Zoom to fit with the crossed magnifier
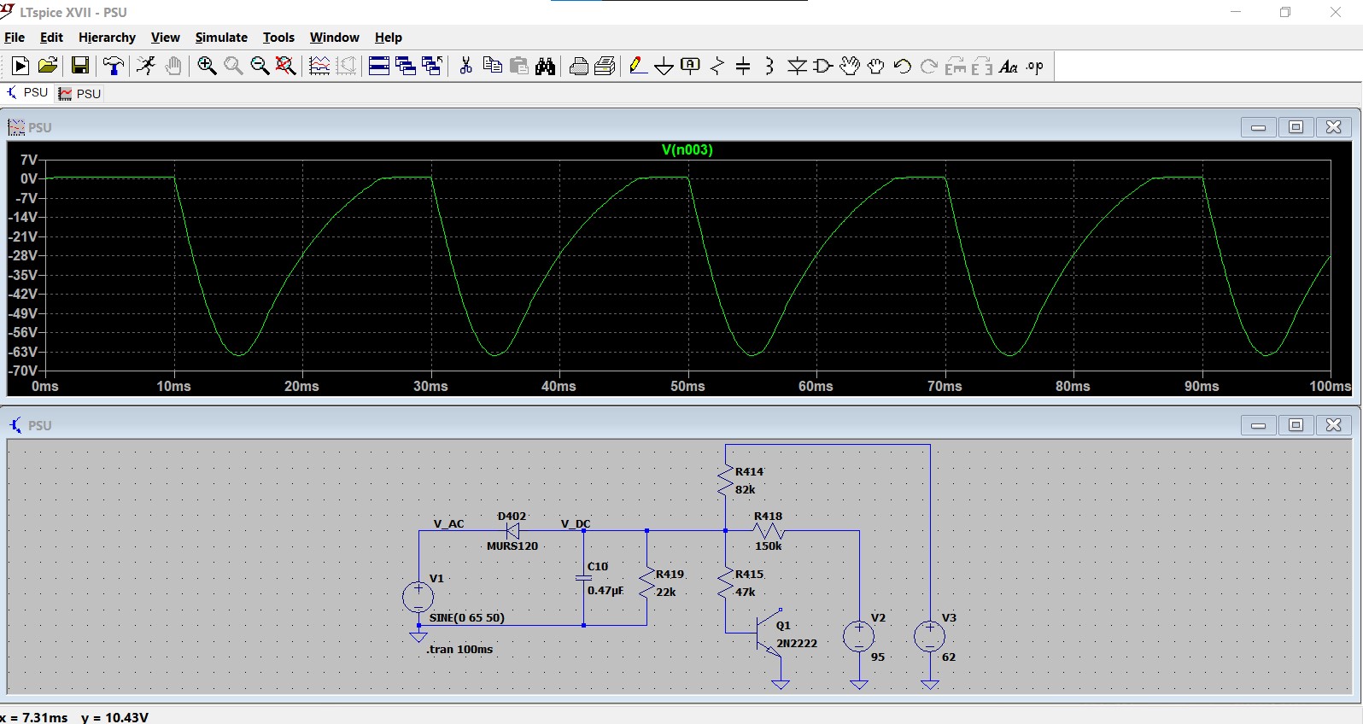 (x=286, y=66)
